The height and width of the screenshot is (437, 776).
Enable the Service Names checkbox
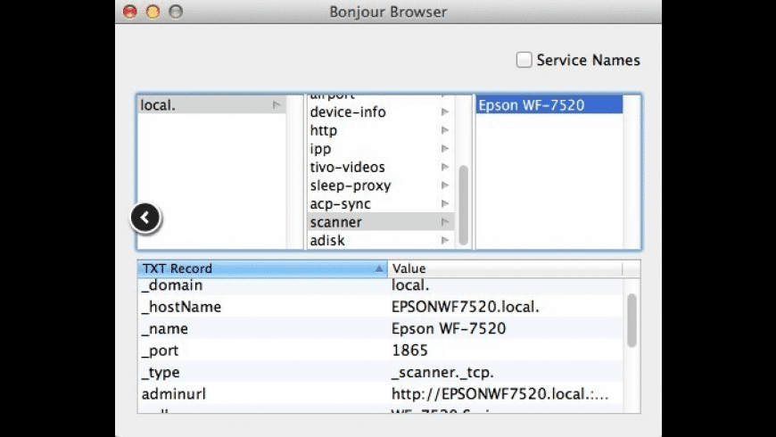pyautogui.click(x=524, y=60)
